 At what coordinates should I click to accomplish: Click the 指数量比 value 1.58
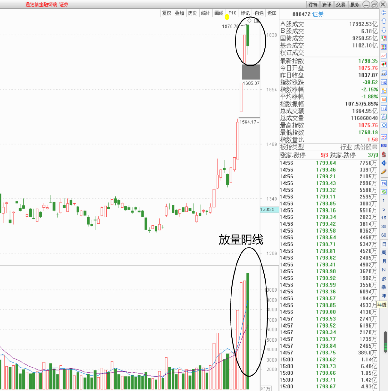[x=372, y=140]
